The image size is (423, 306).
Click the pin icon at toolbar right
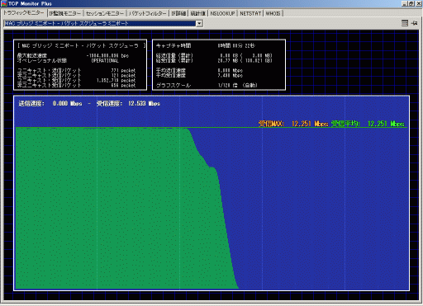pyautogui.click(x=414, y=23)
